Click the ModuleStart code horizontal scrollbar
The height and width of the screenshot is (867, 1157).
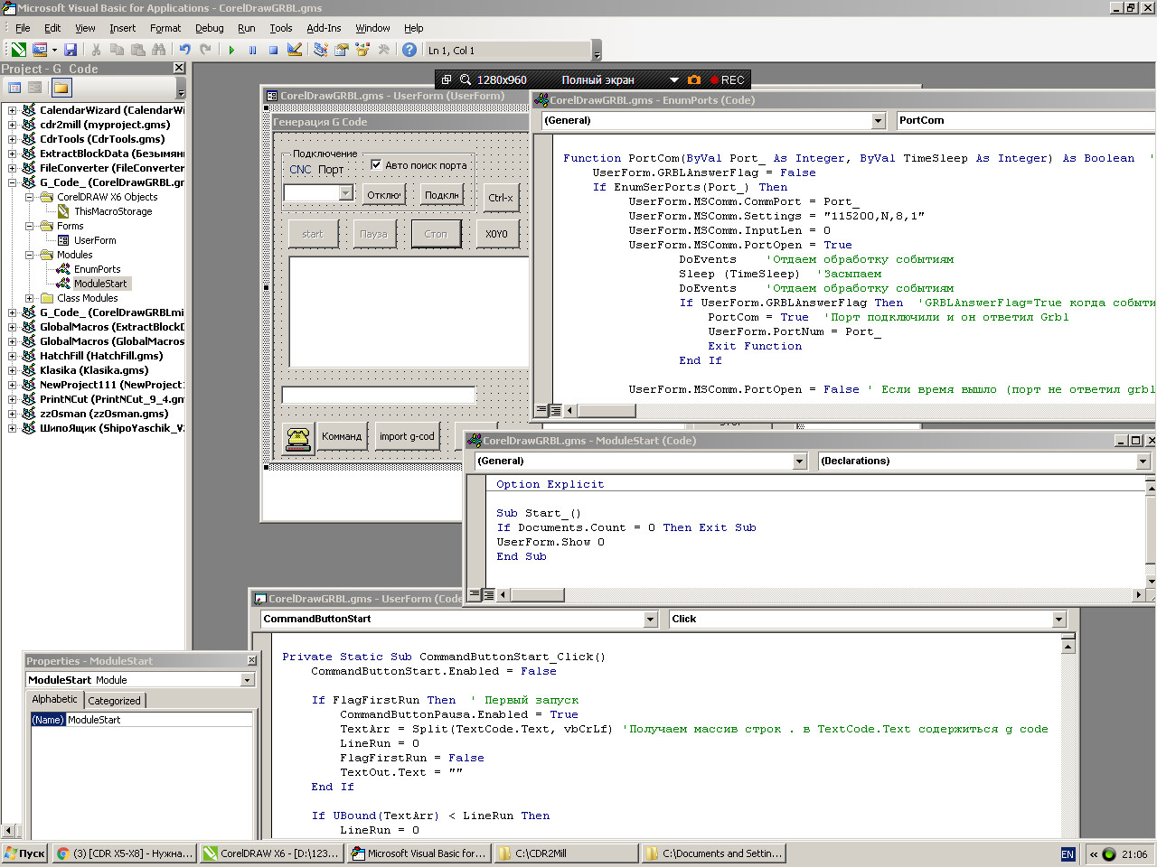[x=814, y=595]
